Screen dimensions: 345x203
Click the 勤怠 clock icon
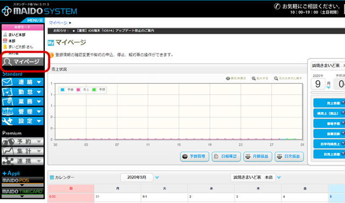pyautogui.click(x=7, y=92)
